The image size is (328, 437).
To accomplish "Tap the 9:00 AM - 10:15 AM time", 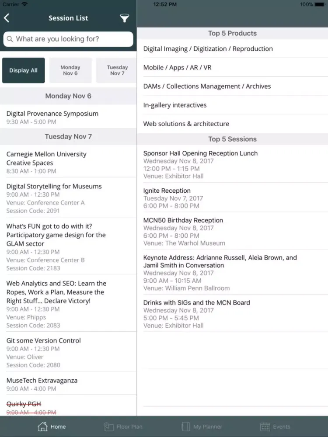I will pyautogui.click(x=171, y=281).
